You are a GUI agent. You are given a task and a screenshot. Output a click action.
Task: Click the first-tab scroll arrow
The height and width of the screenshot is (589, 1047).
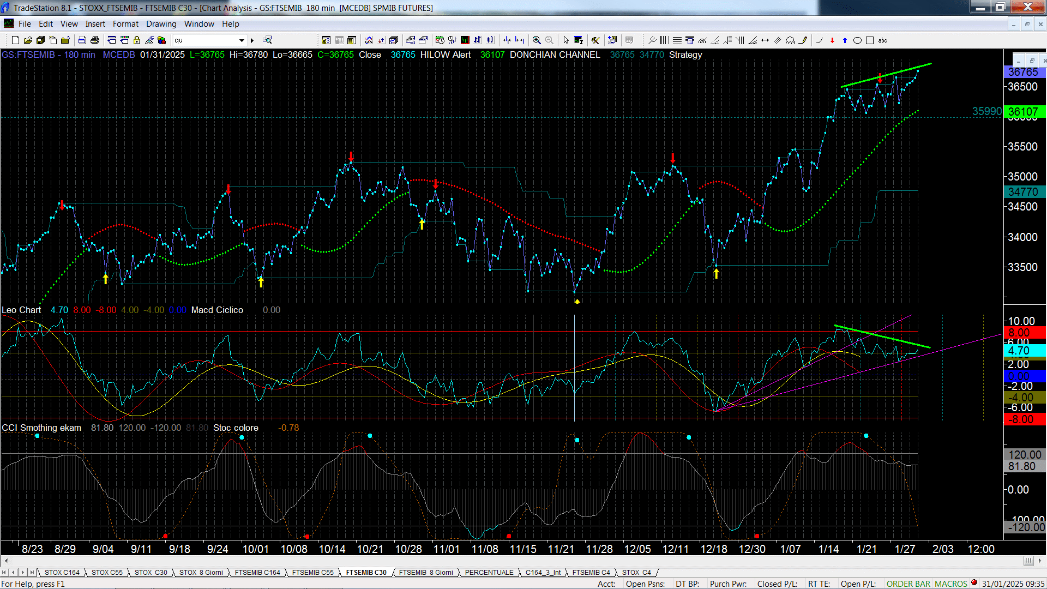coord(4,572)
